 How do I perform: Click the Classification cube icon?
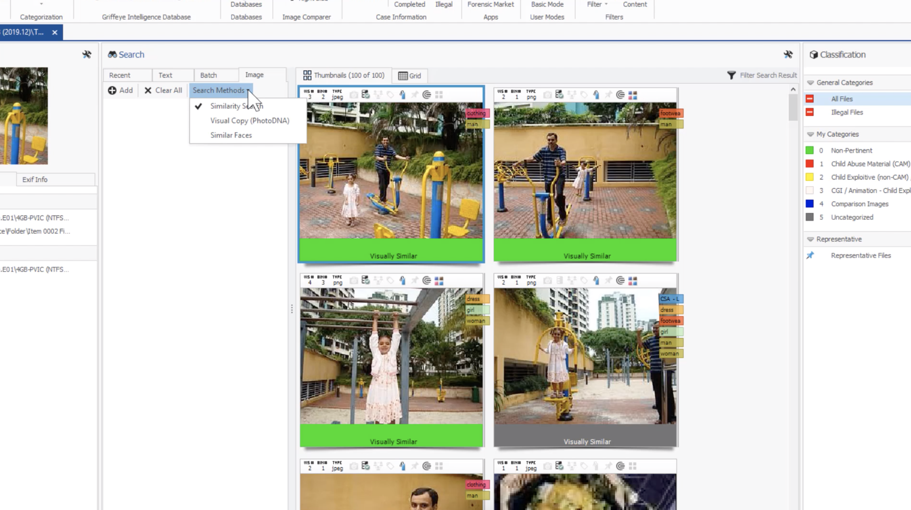tap(814, 55)
